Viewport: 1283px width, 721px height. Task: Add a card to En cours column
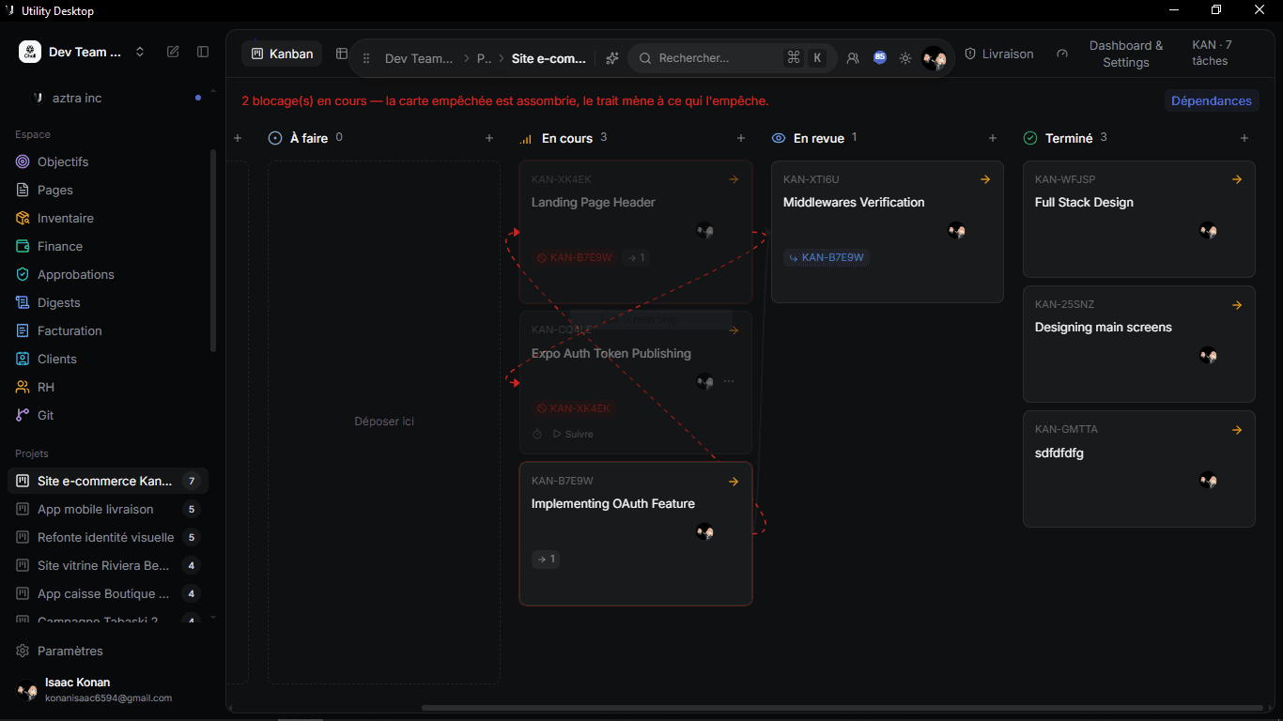[741, 138]
